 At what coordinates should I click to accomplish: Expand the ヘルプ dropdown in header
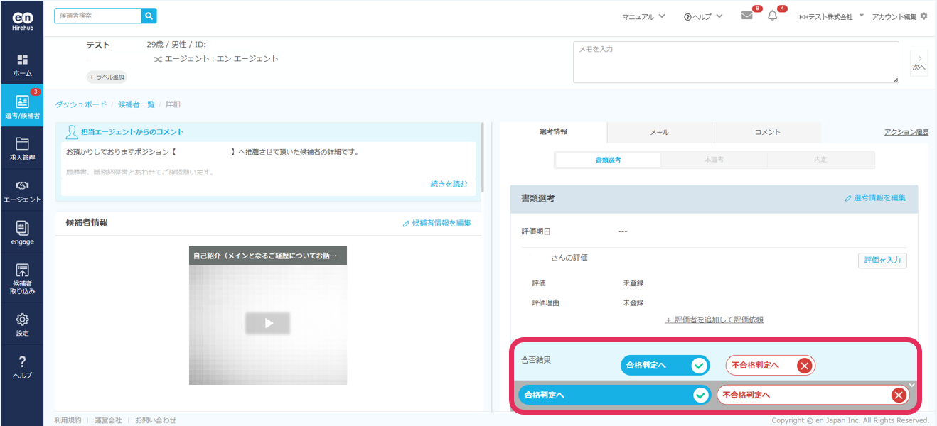702,16
